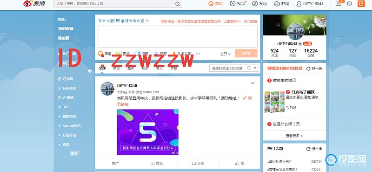
Task: Open 好友圈 in the left sidebar
Action: coord(65,79)
